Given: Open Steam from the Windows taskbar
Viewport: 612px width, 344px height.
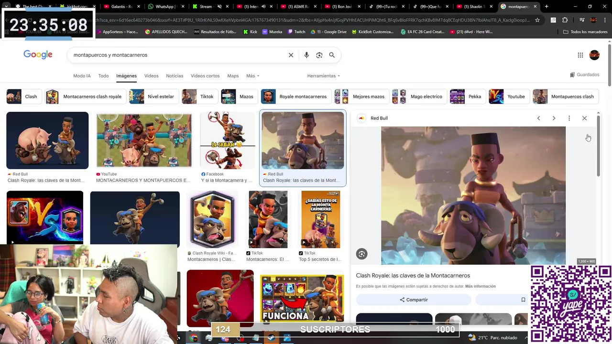Looking at the screenshot, I should tap(271, 338).
